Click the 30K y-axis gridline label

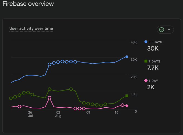(x=134, y=60)
